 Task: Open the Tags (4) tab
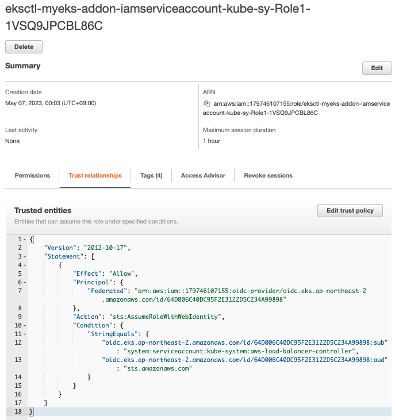point(151,175)
